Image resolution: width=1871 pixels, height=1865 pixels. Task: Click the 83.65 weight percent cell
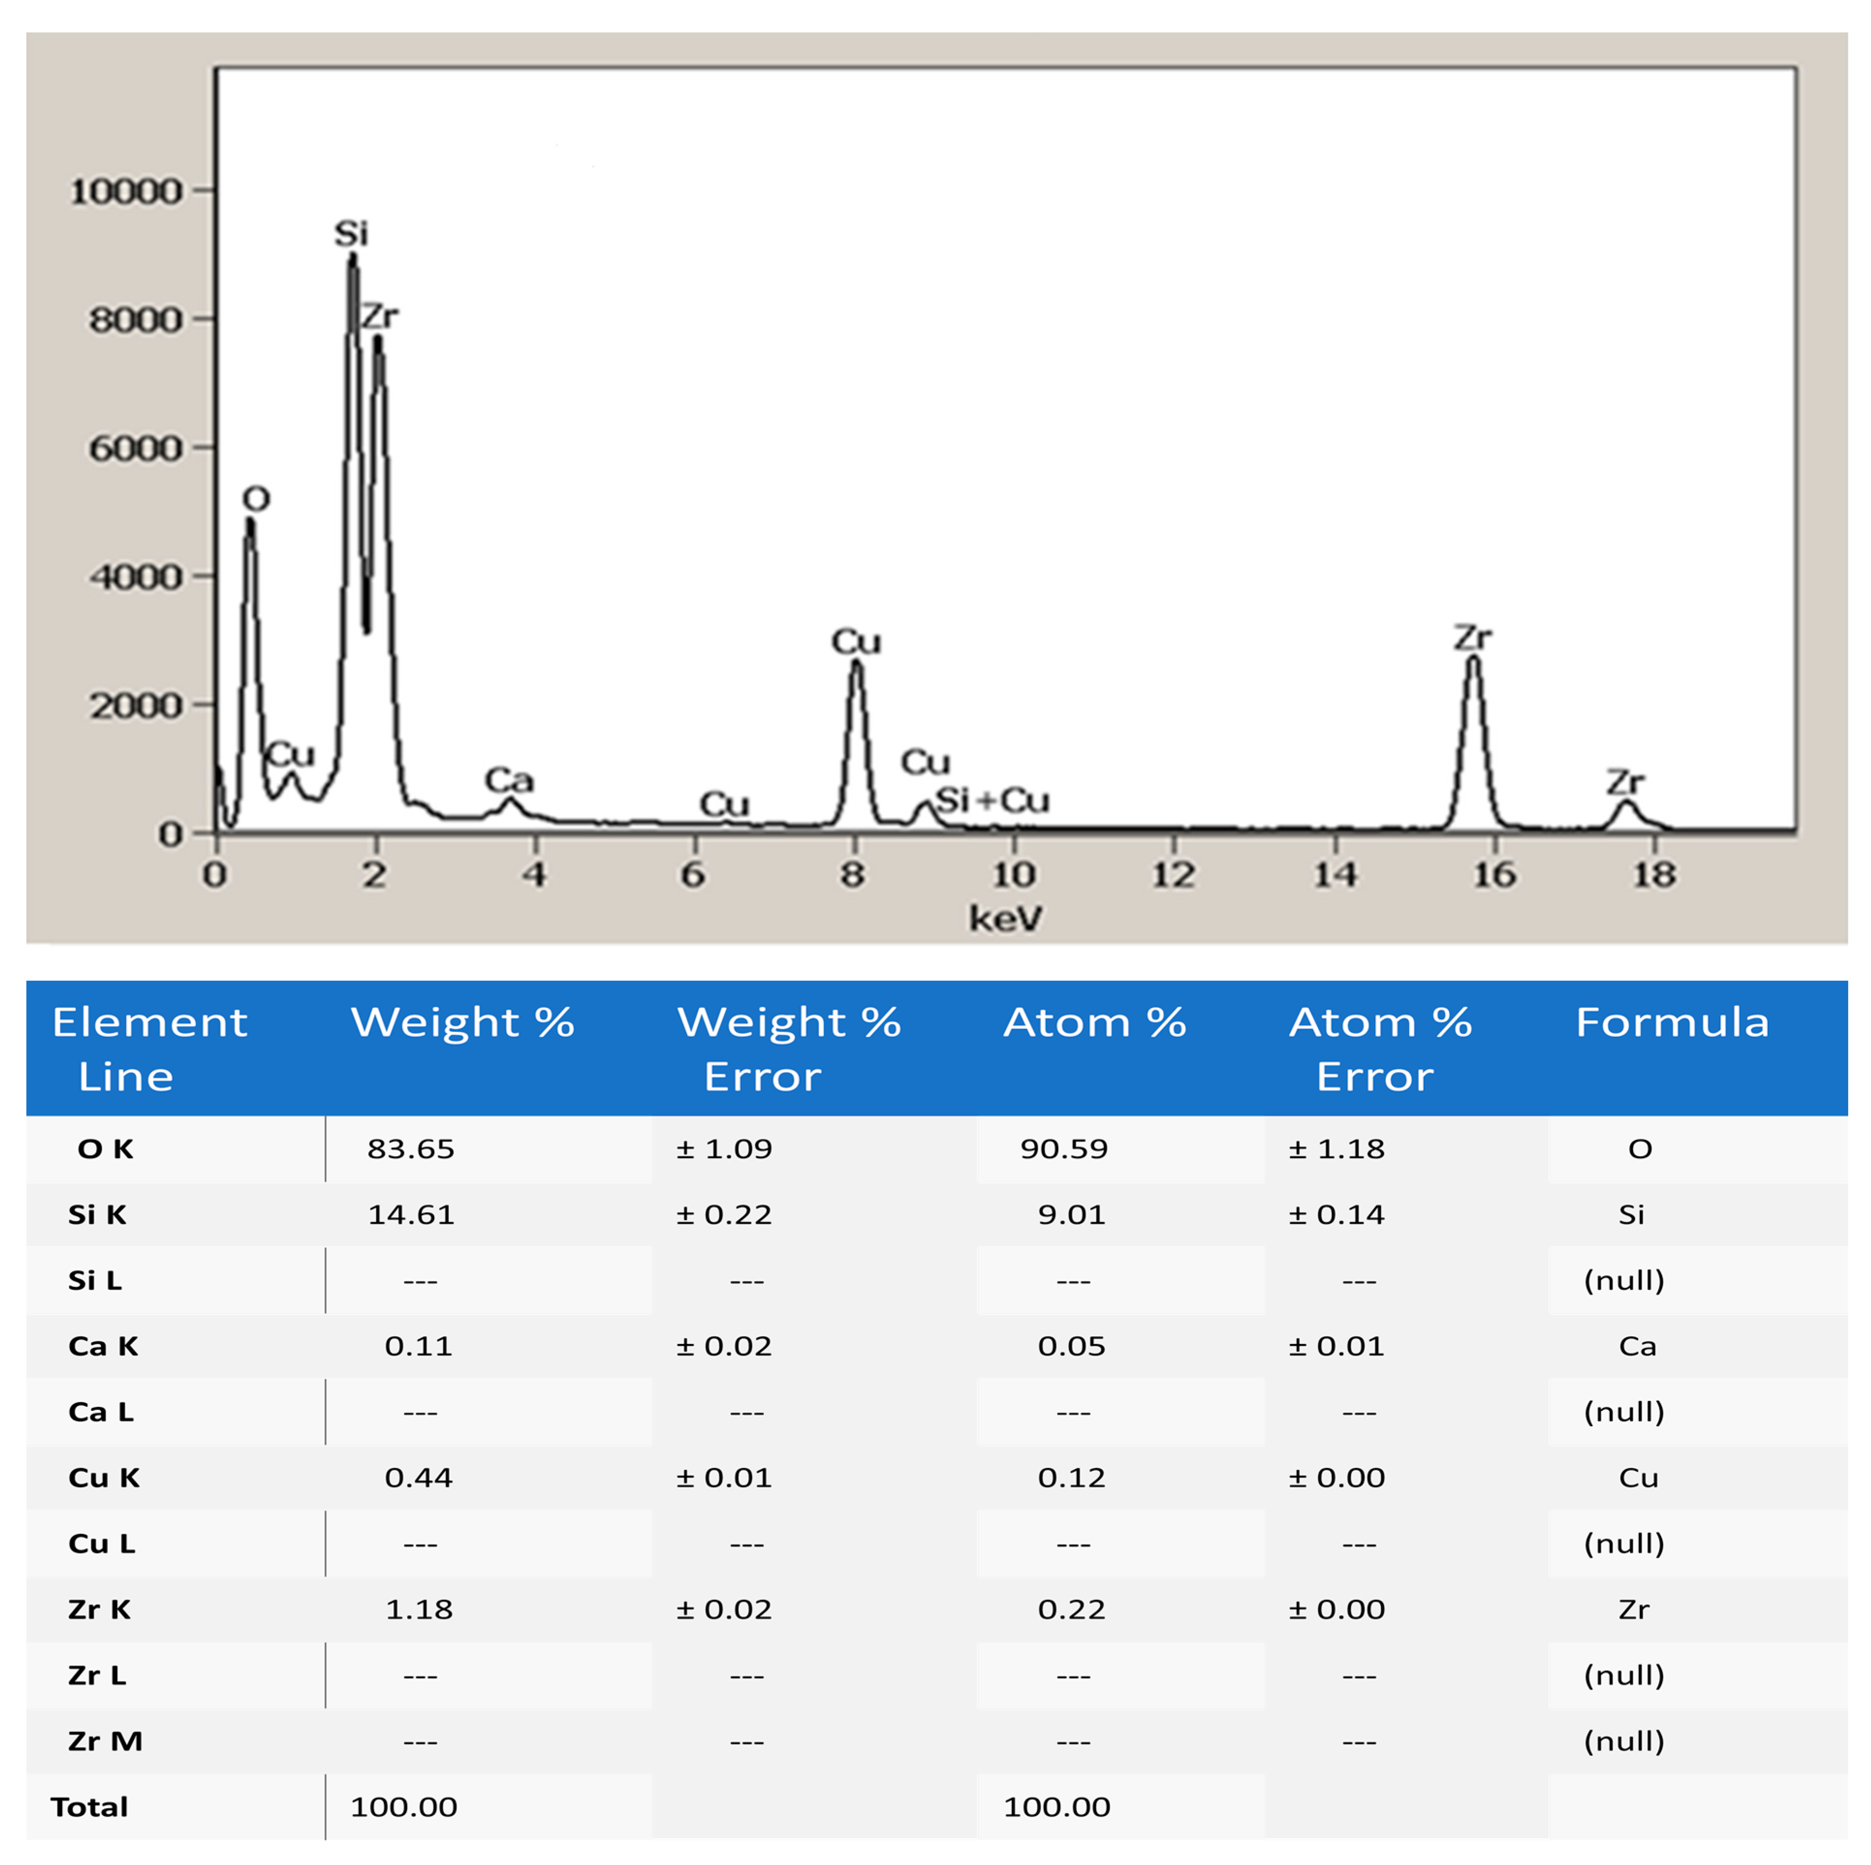(411, 1148)
